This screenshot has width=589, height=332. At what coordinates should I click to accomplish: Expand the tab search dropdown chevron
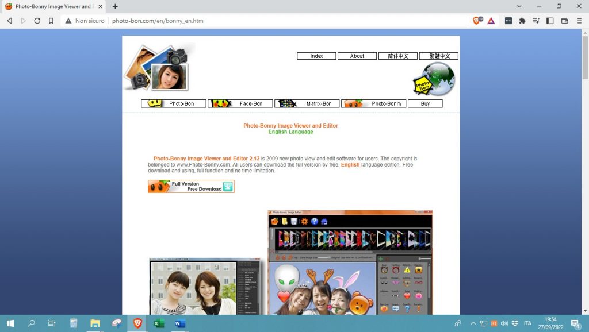pos(519,6)
